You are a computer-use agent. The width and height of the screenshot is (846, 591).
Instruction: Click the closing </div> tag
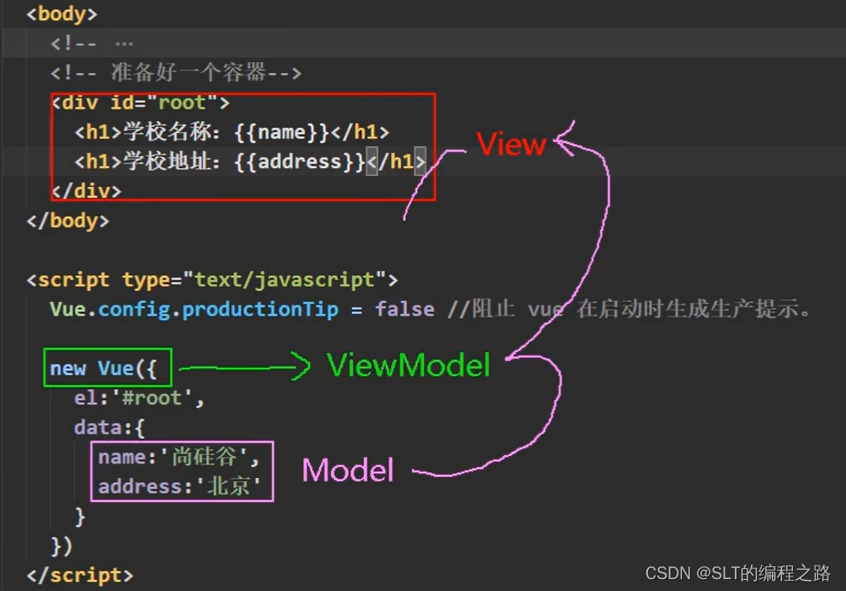pyautogui.click(x=87, y=191)
